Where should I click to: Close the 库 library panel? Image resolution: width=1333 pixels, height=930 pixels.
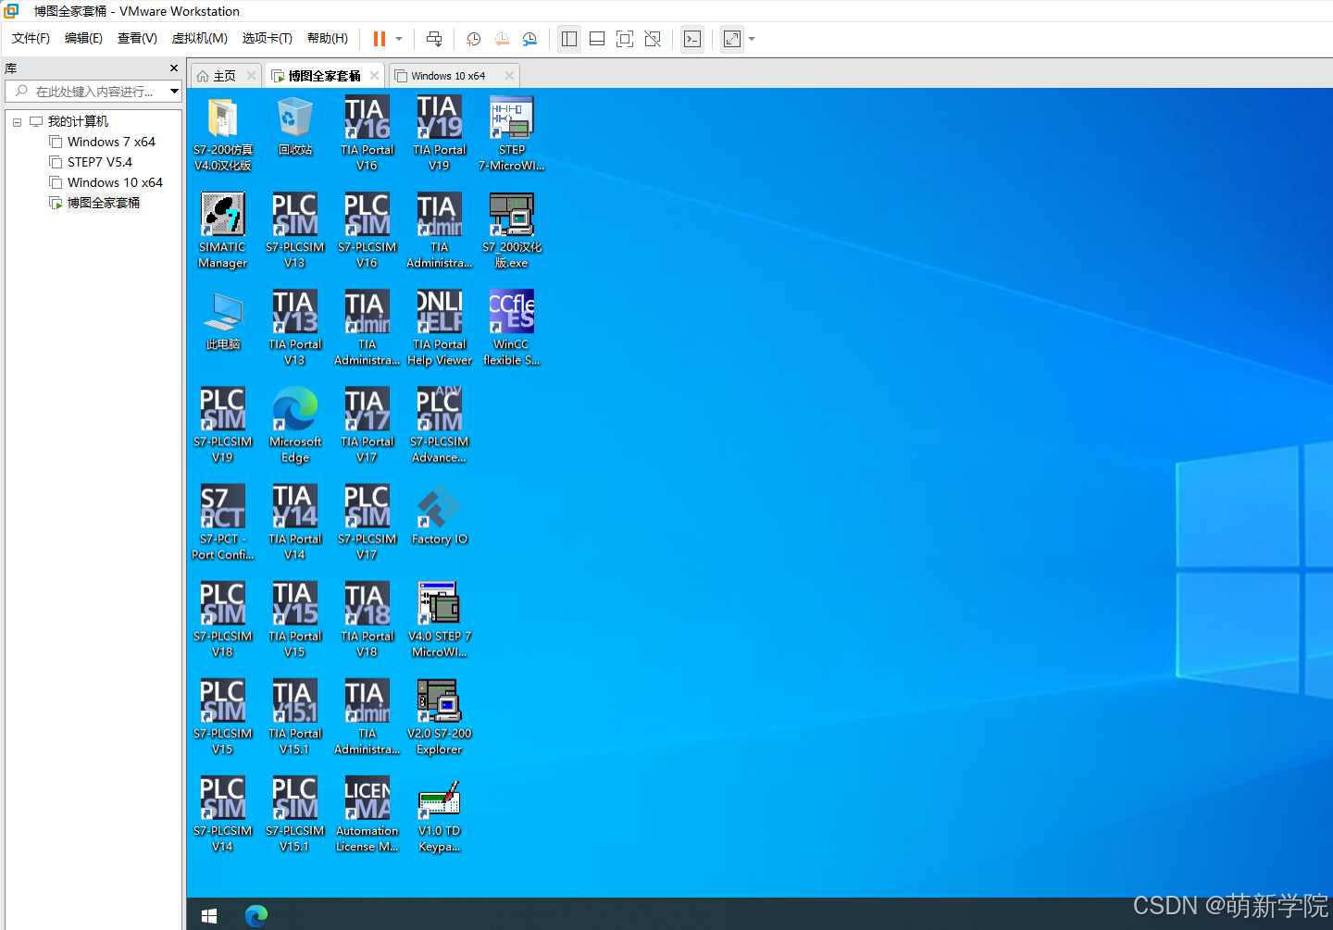[x=174, y=68]
